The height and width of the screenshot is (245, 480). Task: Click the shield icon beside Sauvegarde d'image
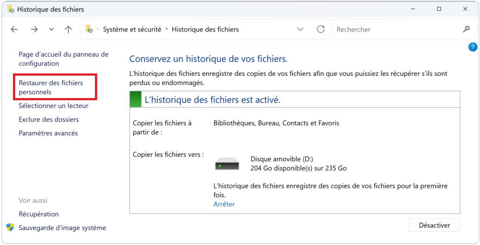10,227
